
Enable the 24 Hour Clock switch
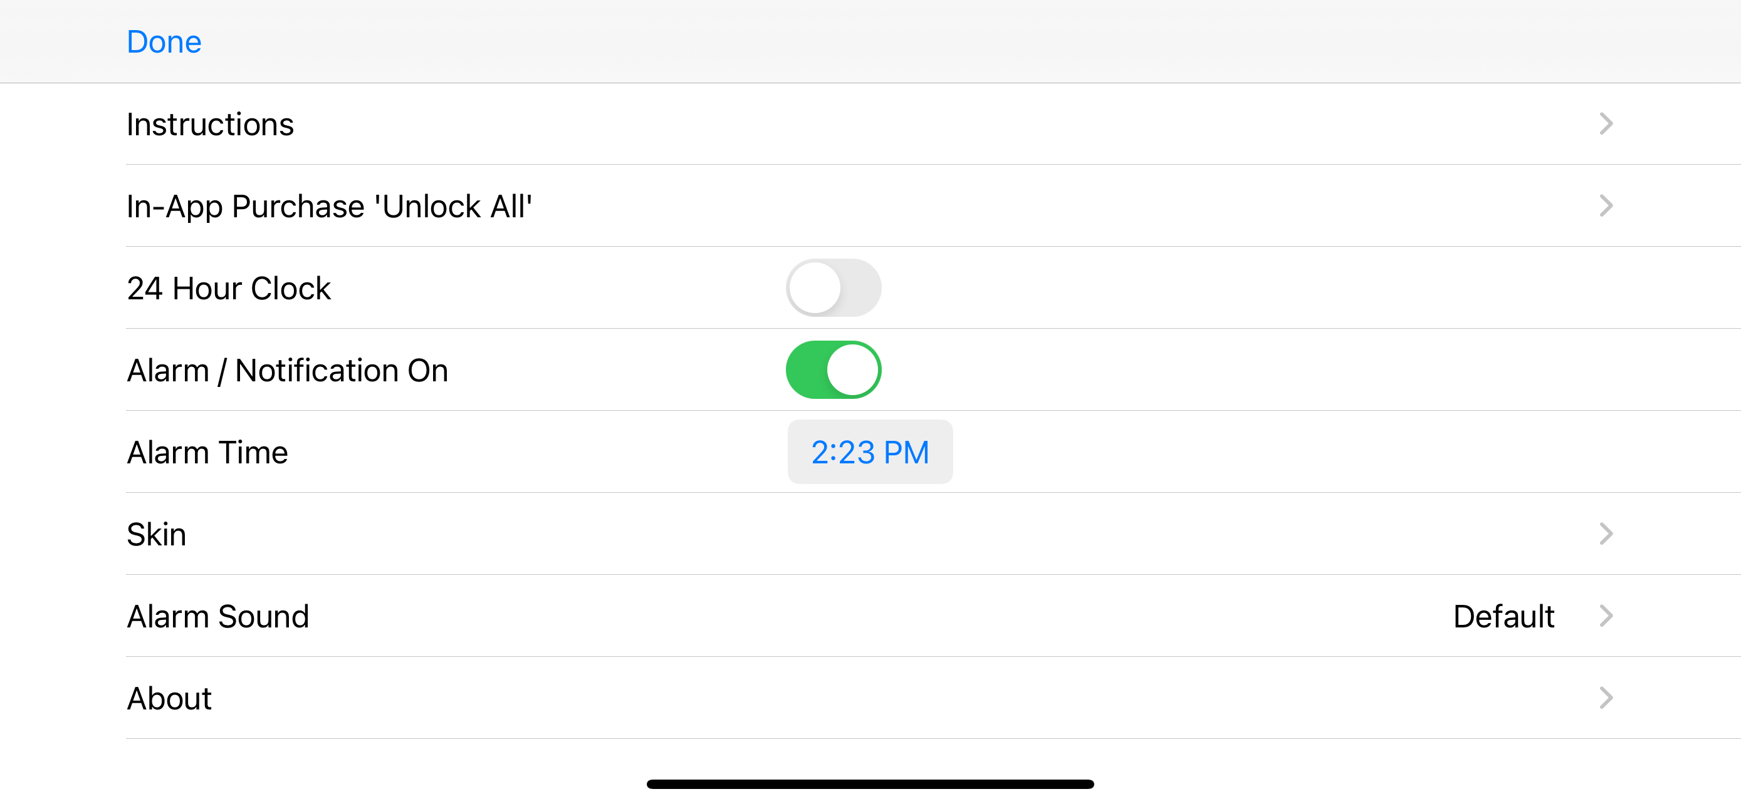[x=834, y=288]
